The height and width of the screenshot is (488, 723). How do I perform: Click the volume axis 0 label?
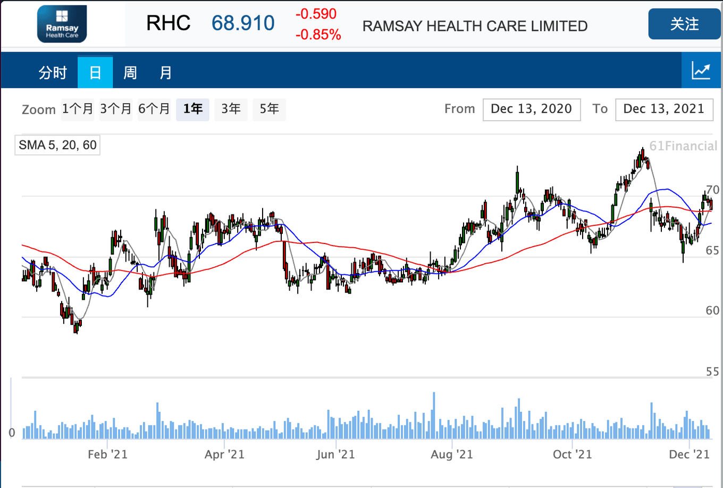tap(12, 433)
